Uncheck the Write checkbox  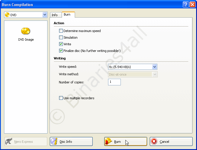(x=61, y=44)
